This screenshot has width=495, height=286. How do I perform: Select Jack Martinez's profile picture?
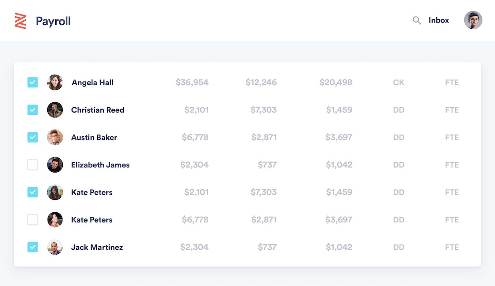55,247
